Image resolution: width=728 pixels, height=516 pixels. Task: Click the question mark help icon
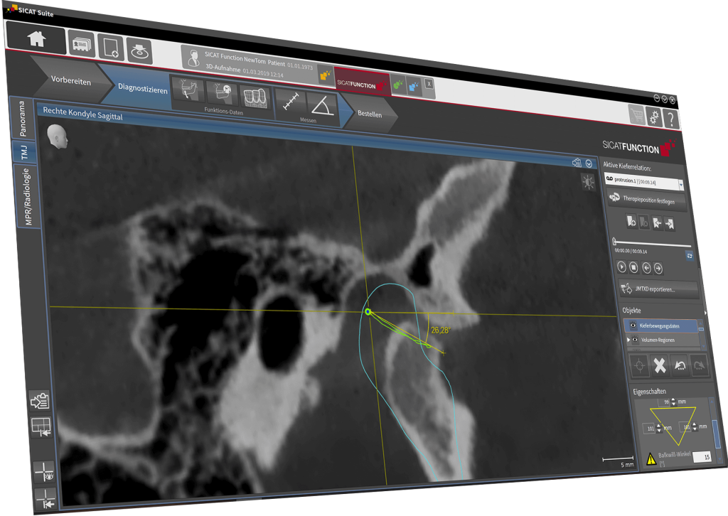tap(670, 120)
